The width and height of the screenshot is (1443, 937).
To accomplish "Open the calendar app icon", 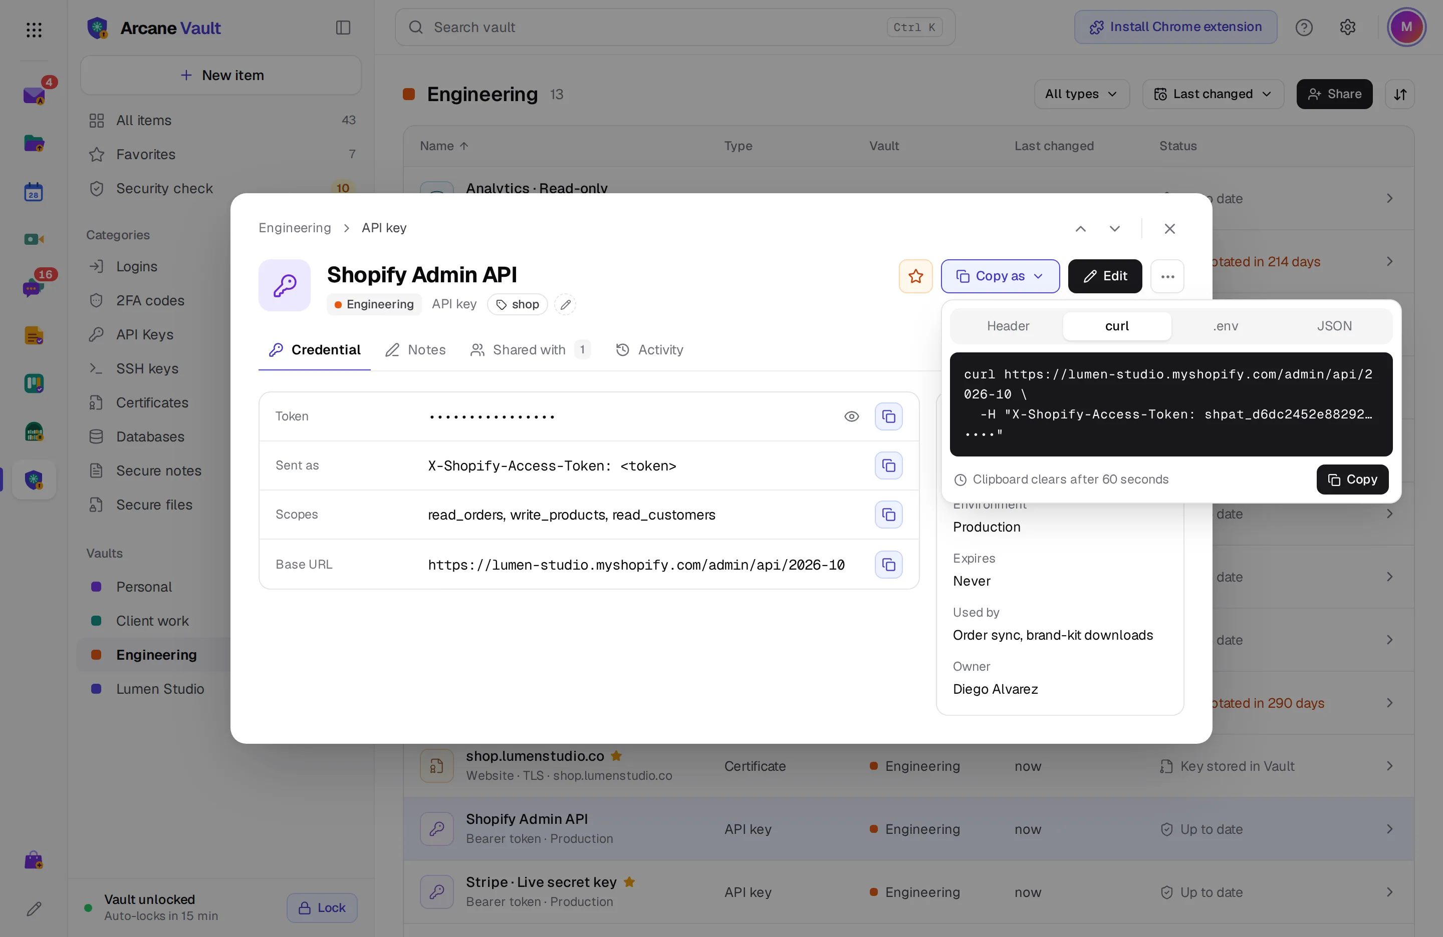I will (x=34, y=192).
